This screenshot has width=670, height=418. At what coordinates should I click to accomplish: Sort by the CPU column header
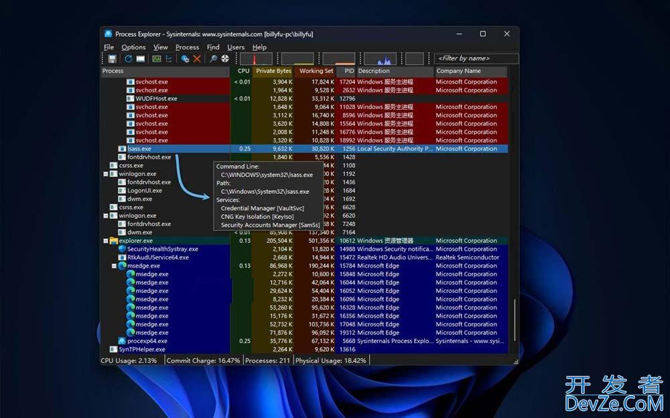click(241, 72)
